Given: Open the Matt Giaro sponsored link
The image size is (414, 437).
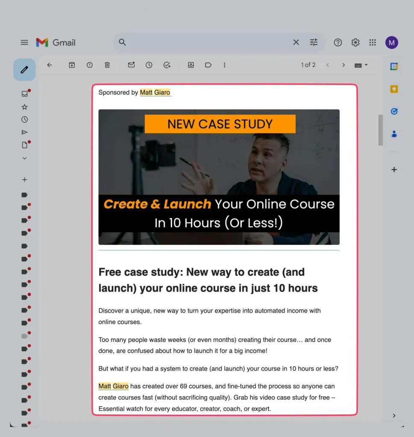Looking at the screenshot, I should [156, 92].
